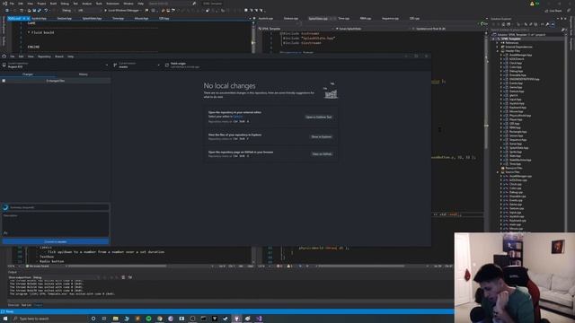Open GitHub Desktop Branch menu
Image resolution: width=575 pixels, height=323 pixels.
pyautogui.click(x=59, y=57)
